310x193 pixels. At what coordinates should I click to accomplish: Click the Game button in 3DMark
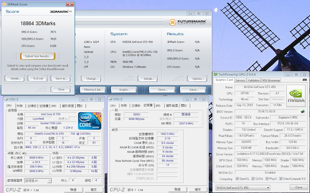click(193, 90)
